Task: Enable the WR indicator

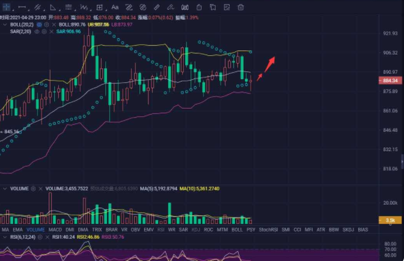Action: (171, 230)
